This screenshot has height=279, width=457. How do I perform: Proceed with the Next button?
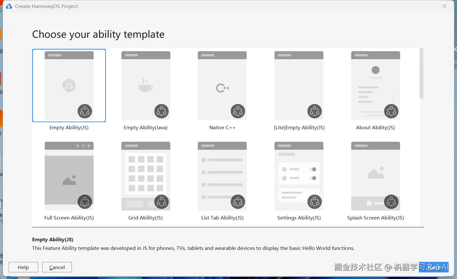point(434,267)
